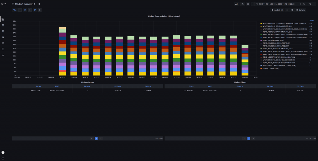Viewport: 318px width, 161px height.
Task: Toggle READ_COILS (MESSAGE_END) series in legend
Action: [x=273, y=40]
